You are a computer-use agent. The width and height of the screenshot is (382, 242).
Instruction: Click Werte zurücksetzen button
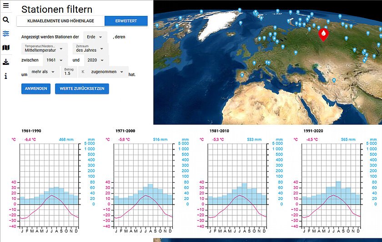[x=82, y=88]
